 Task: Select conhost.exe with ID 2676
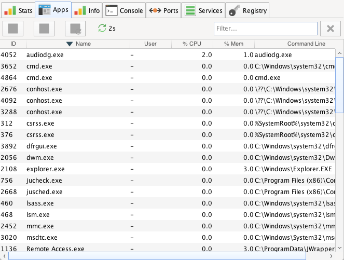(x=44, y=89)
